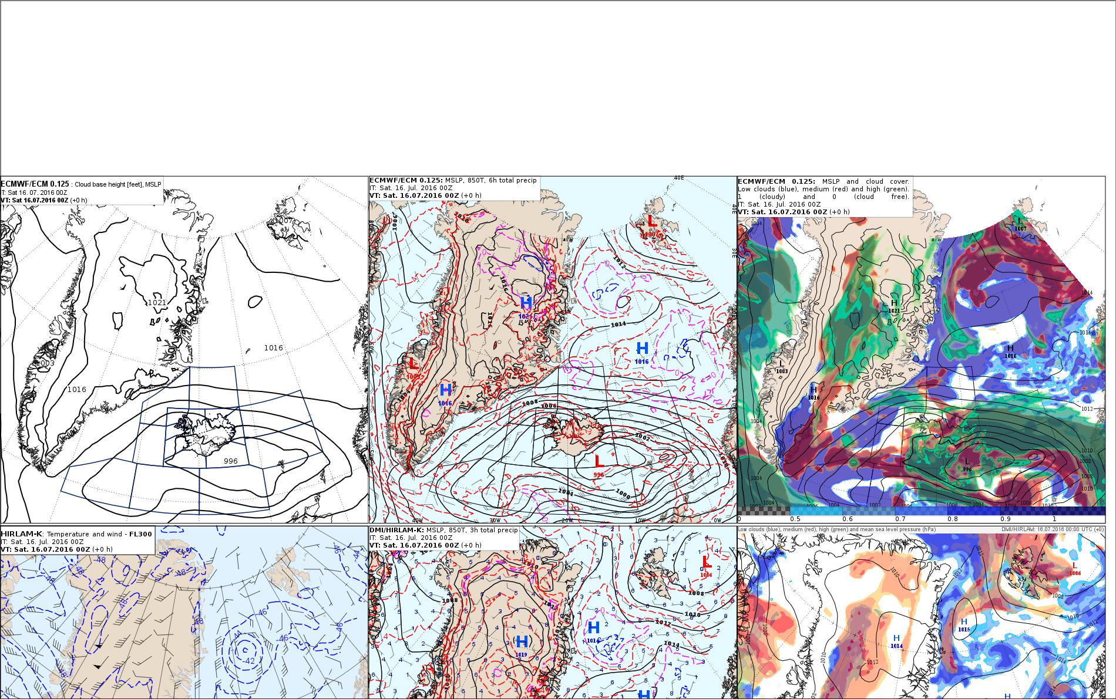Open the DMI/HIRLAM-K 3h total precip map
The height and width of the screenshot is (699, 1116).
pyautogui.click(x=552, y=612)
